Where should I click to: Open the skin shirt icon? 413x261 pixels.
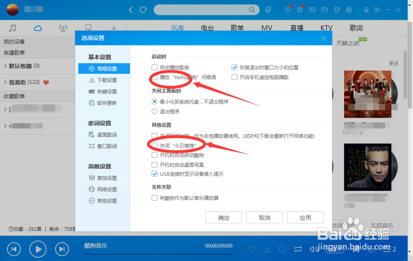tap(337, 10)
